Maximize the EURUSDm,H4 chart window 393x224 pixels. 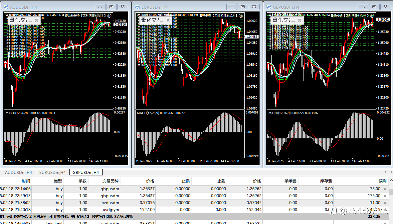(x=243, y=7)
